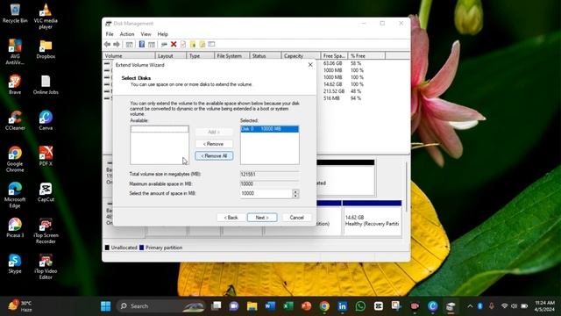This screenshot has height=316, width=561.
Task: Click the Volume column header
Action: point(129,56)
